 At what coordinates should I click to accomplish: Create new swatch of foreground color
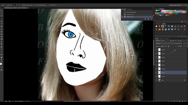tap(182, 22)
